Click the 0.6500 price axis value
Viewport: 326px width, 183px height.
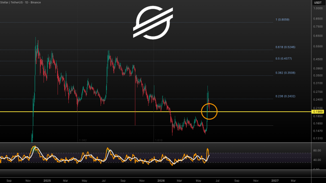click(x=318, y=36)
